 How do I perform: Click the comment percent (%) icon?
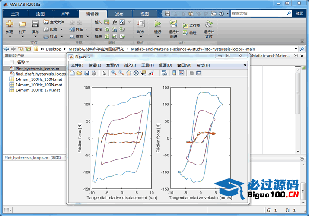click(x=107, y=29)
